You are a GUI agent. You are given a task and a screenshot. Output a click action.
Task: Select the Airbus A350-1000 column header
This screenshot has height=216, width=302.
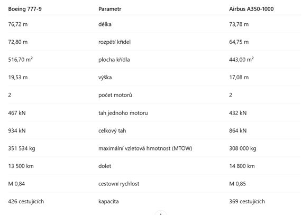pyautogui.click(x=251, y=9)
